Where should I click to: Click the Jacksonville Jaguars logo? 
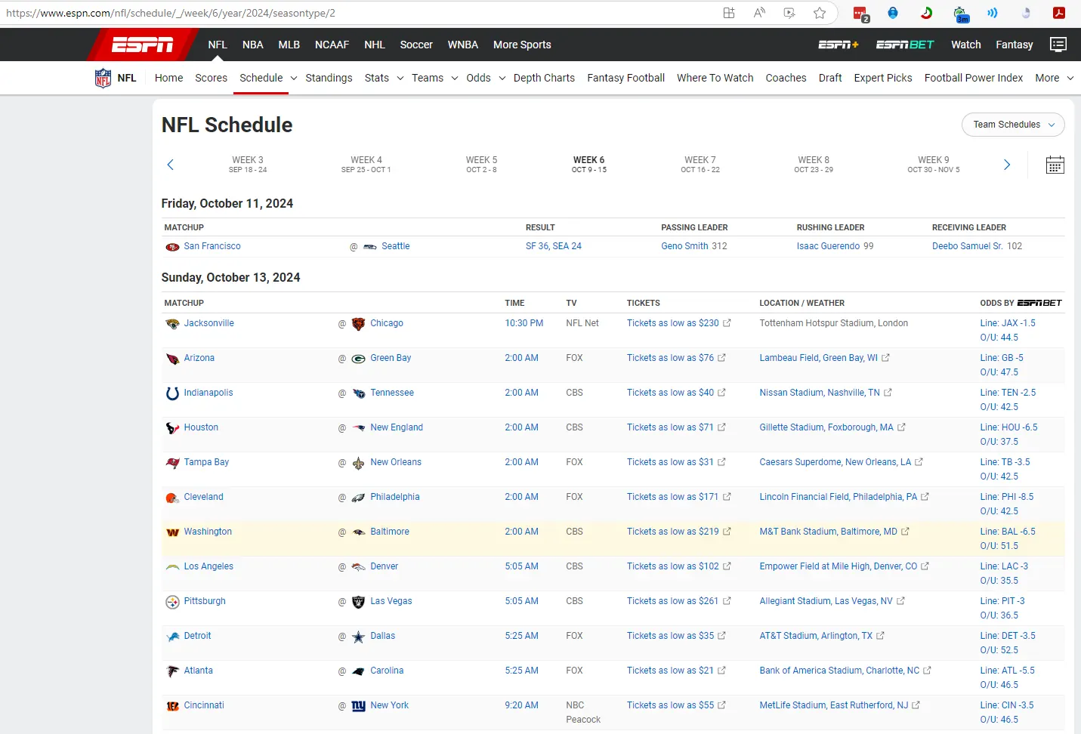click(x=172, y=324)
